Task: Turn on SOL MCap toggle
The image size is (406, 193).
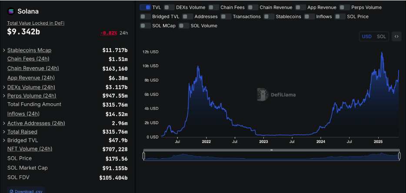Action: point(145,26)
